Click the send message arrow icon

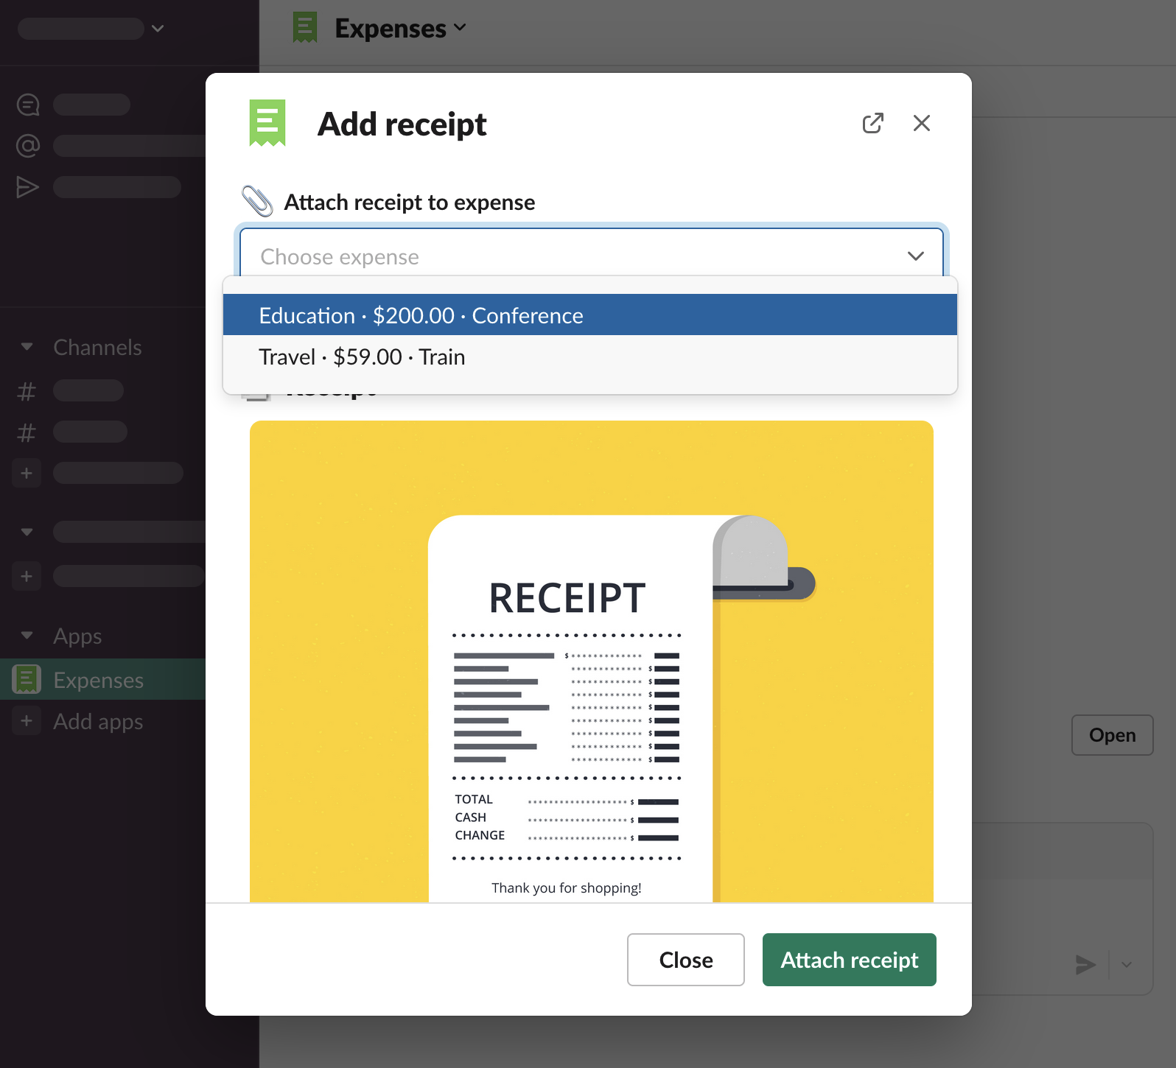(1085, 964)
